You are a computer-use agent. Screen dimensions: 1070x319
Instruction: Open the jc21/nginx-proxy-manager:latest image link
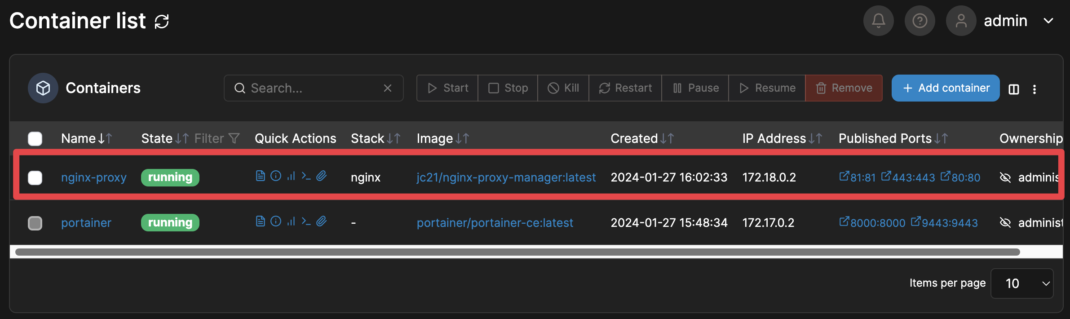(506, 177)
